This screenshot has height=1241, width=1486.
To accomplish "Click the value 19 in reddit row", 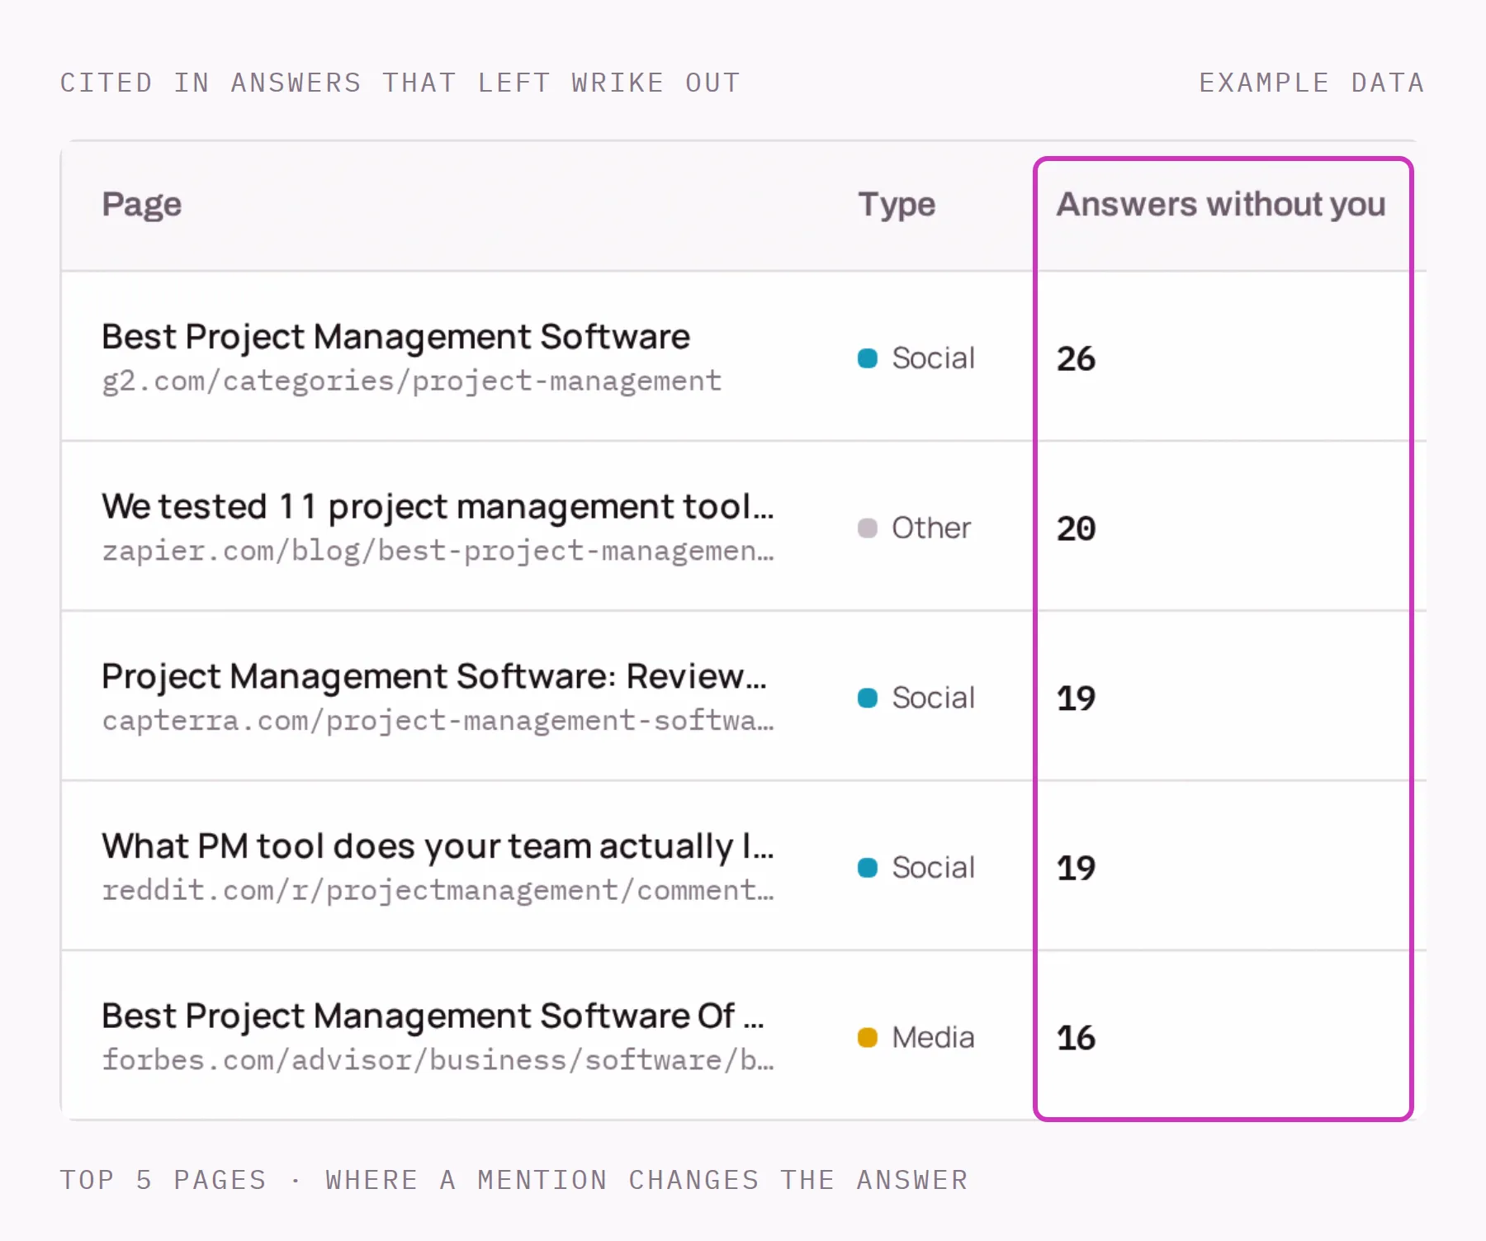I will (x=1076, y=868).
